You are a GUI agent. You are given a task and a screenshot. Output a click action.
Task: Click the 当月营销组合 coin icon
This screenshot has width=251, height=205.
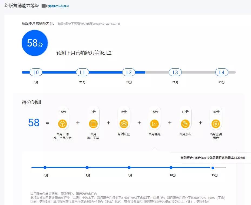[216, 123]
